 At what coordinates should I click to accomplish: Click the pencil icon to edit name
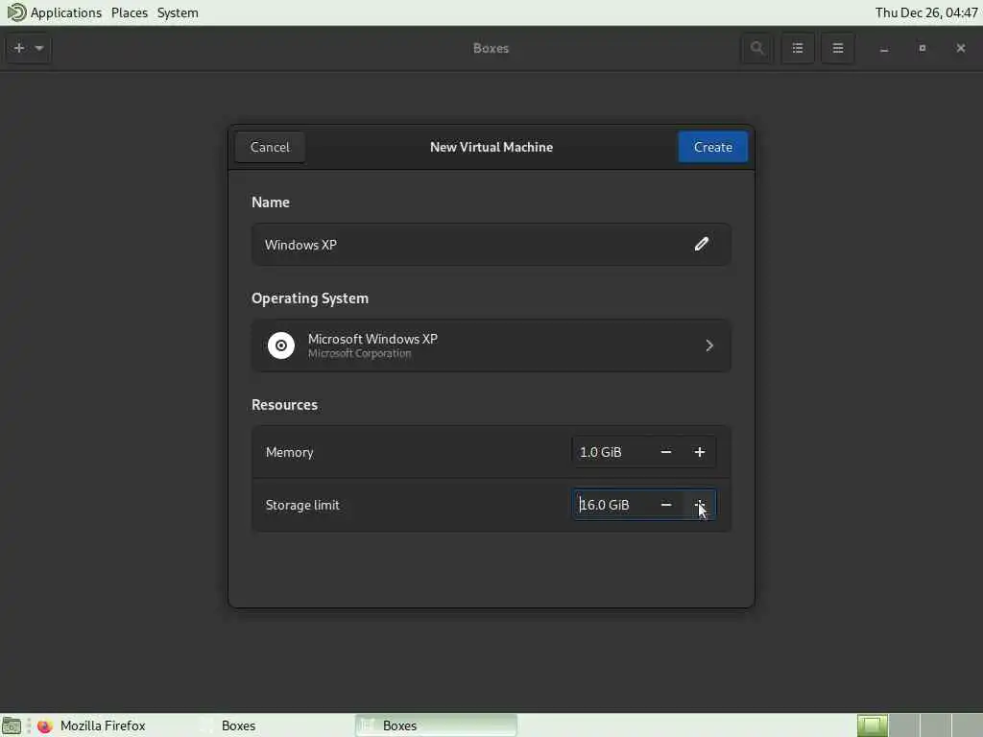[x=701, y=245]
